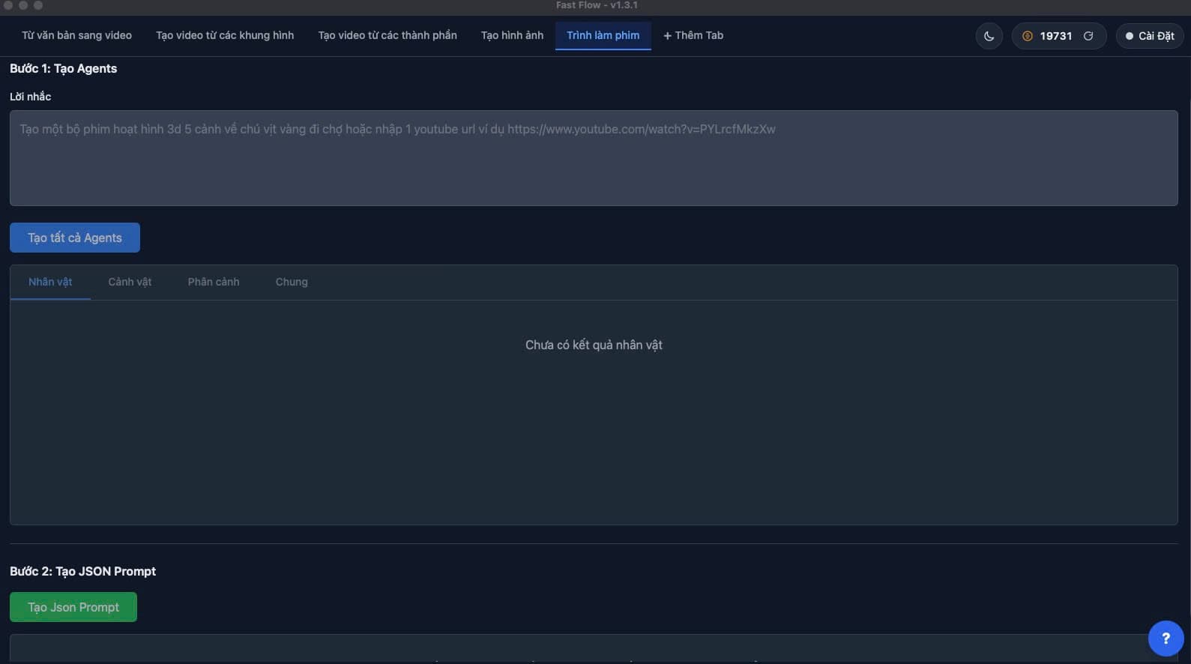Viewport: 1191px width, 664px height.
Task: Refresh the credit balance
Action: [1088, 36]
